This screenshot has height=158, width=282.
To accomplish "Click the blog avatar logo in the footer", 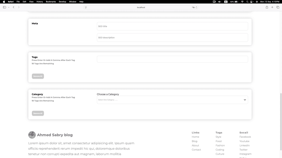I will pos(32,135).
